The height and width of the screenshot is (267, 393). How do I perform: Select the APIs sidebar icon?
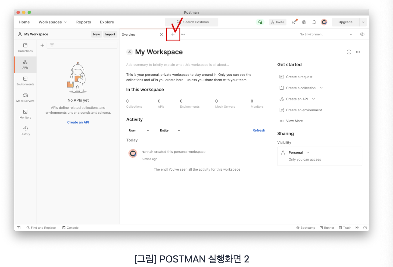point(25,64)
